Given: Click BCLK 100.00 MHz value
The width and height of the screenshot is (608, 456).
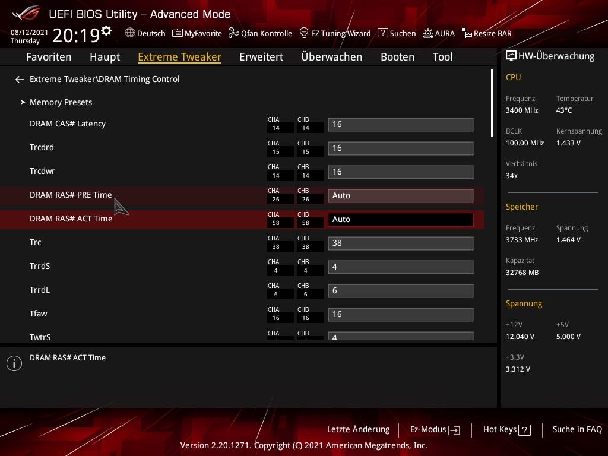Looking at the screenshot, I should (x=525, y=142).
